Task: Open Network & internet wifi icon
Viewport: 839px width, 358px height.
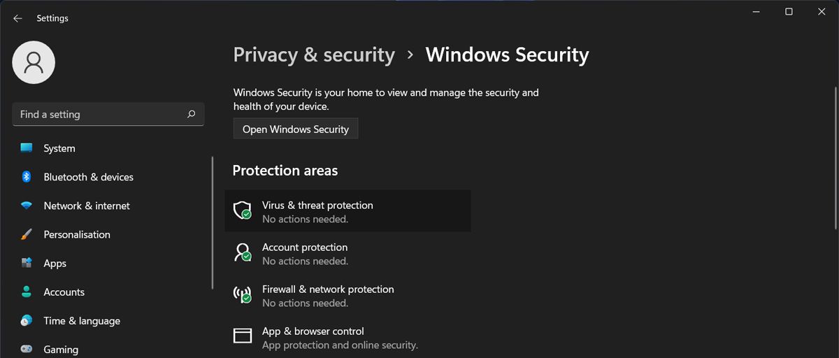Action: (27, 206)
